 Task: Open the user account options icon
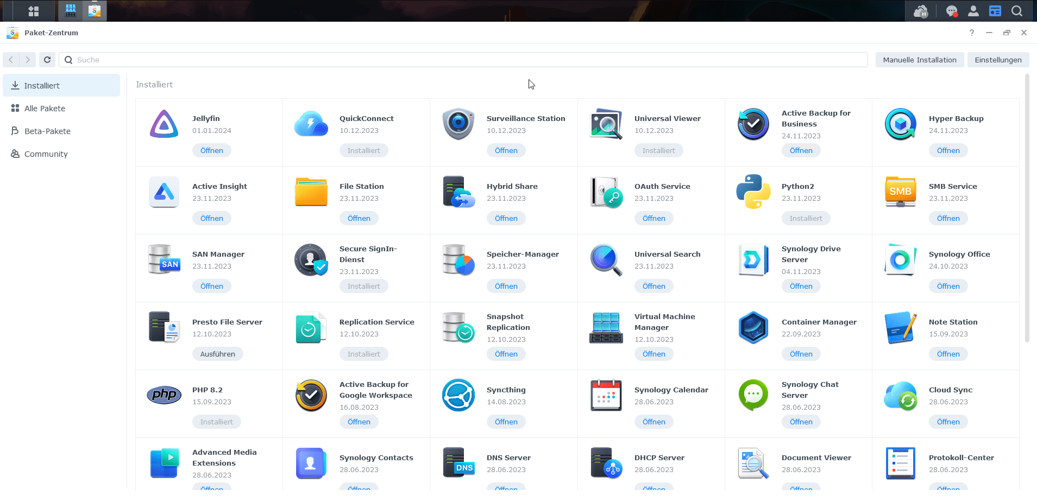(x=973, y=11)
